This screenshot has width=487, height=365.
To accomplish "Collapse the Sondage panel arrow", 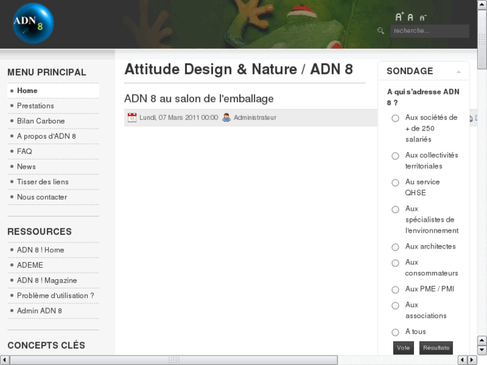I will pyautogui.click(x=458, y=72).
